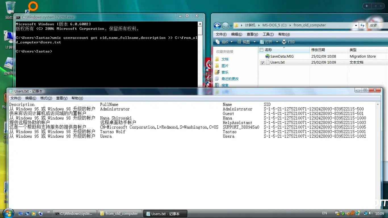Toggle the select-all checkbox in 名称 column header

tap(262, 50)
